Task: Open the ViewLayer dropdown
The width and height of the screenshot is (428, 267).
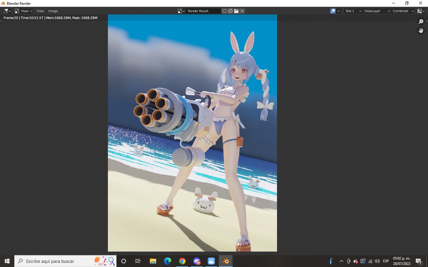Action: [x=376, y=11]
